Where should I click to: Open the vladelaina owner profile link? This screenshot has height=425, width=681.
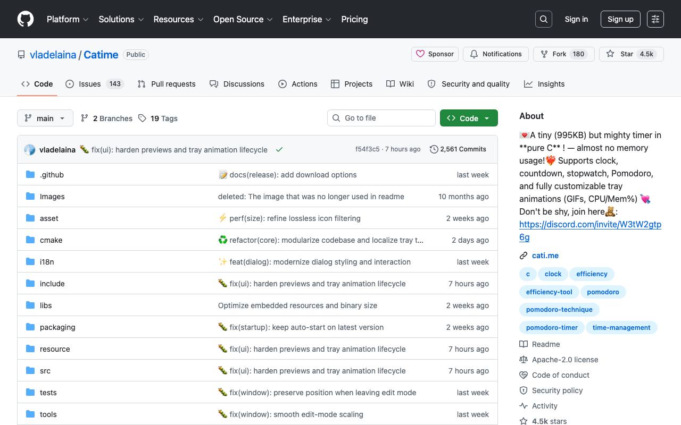click(x=53, y=54)
